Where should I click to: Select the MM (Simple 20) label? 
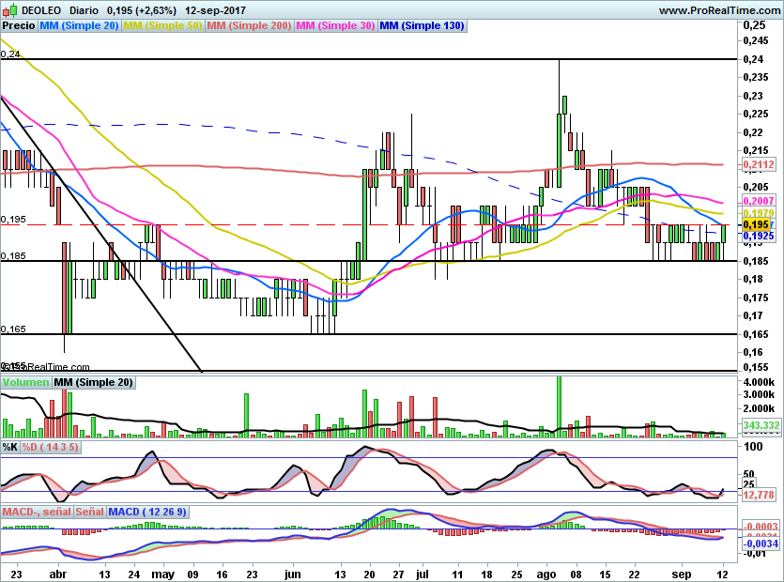(x=79, y=26)
